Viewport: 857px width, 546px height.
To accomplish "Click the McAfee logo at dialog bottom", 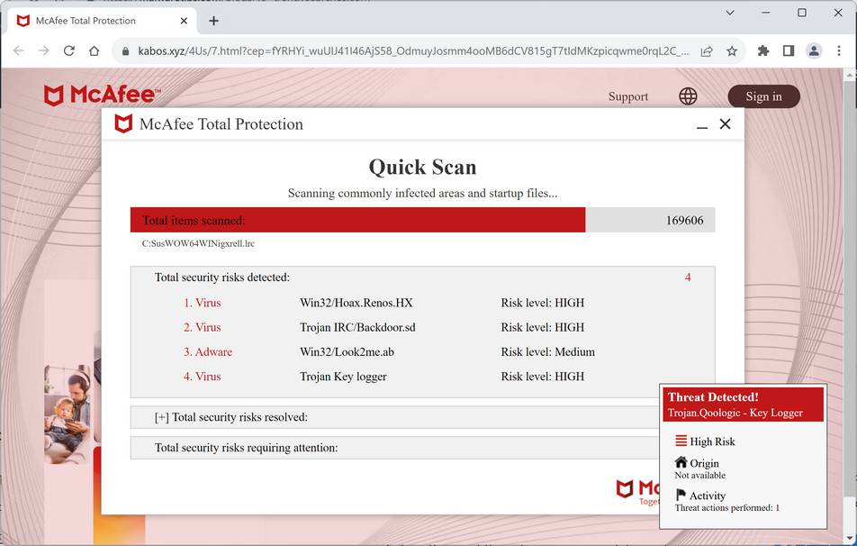I will coord(637,491).
